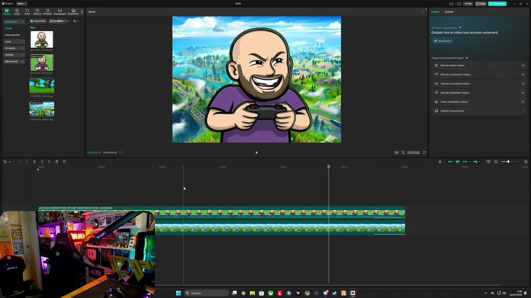Zoom out the timeline with minus icon
Image resolution: width=531 pixels, height=298 pixels.
tap(496, 161)
